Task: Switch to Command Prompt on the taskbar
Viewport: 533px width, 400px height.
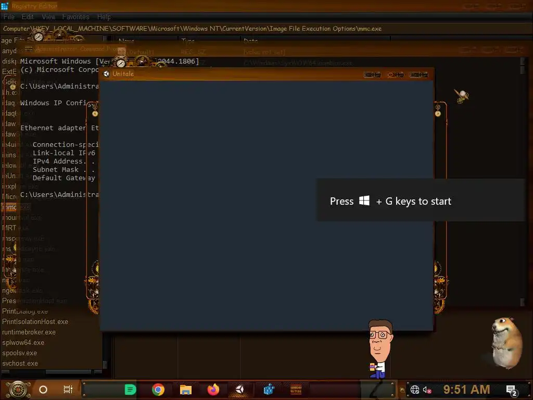Action: [296, 390]
